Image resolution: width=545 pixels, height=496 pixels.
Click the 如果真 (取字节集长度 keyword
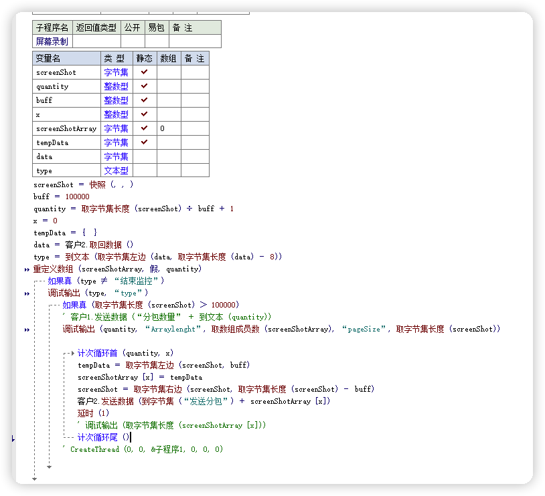pyautogui.click(x=74, y=305)
